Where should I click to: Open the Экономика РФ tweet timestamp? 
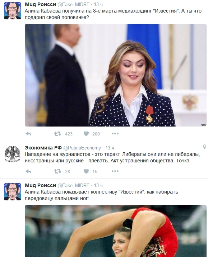[x=110, y=148]
